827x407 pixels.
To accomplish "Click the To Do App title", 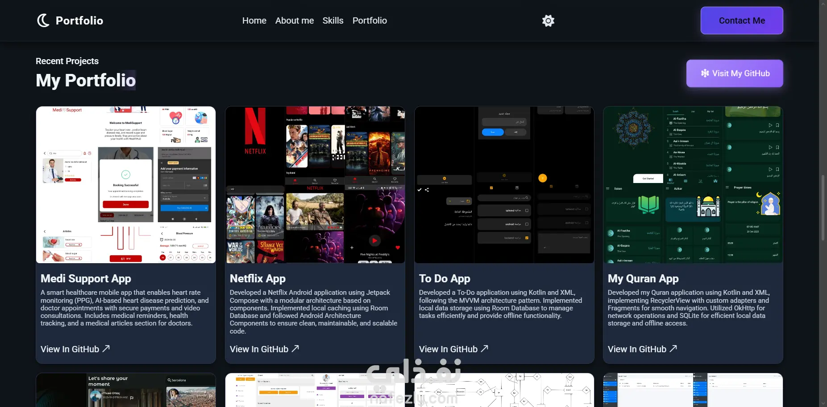I will 445,279.
